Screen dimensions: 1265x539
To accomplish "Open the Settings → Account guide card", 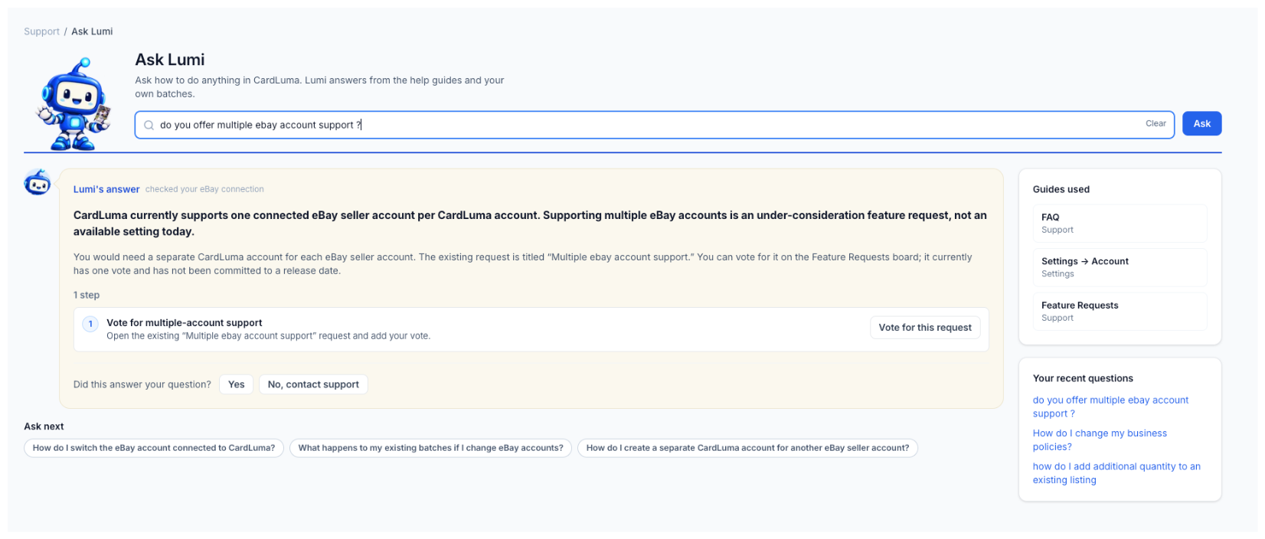I will [1120, 267].
